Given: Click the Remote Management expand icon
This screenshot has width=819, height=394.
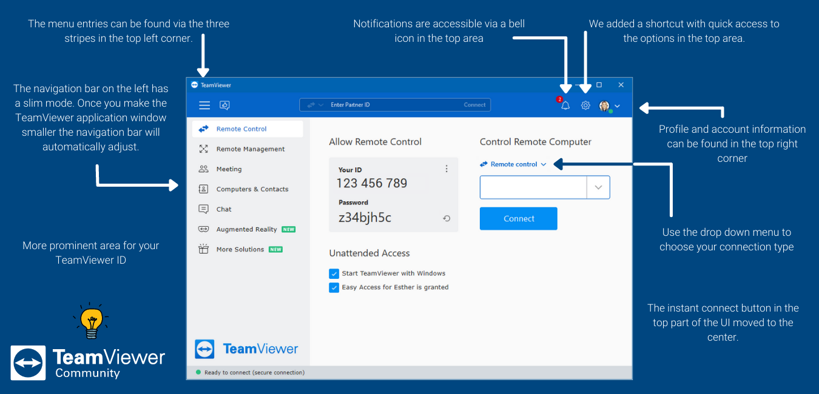Looking at the screenshot, I should click(204, 149).
